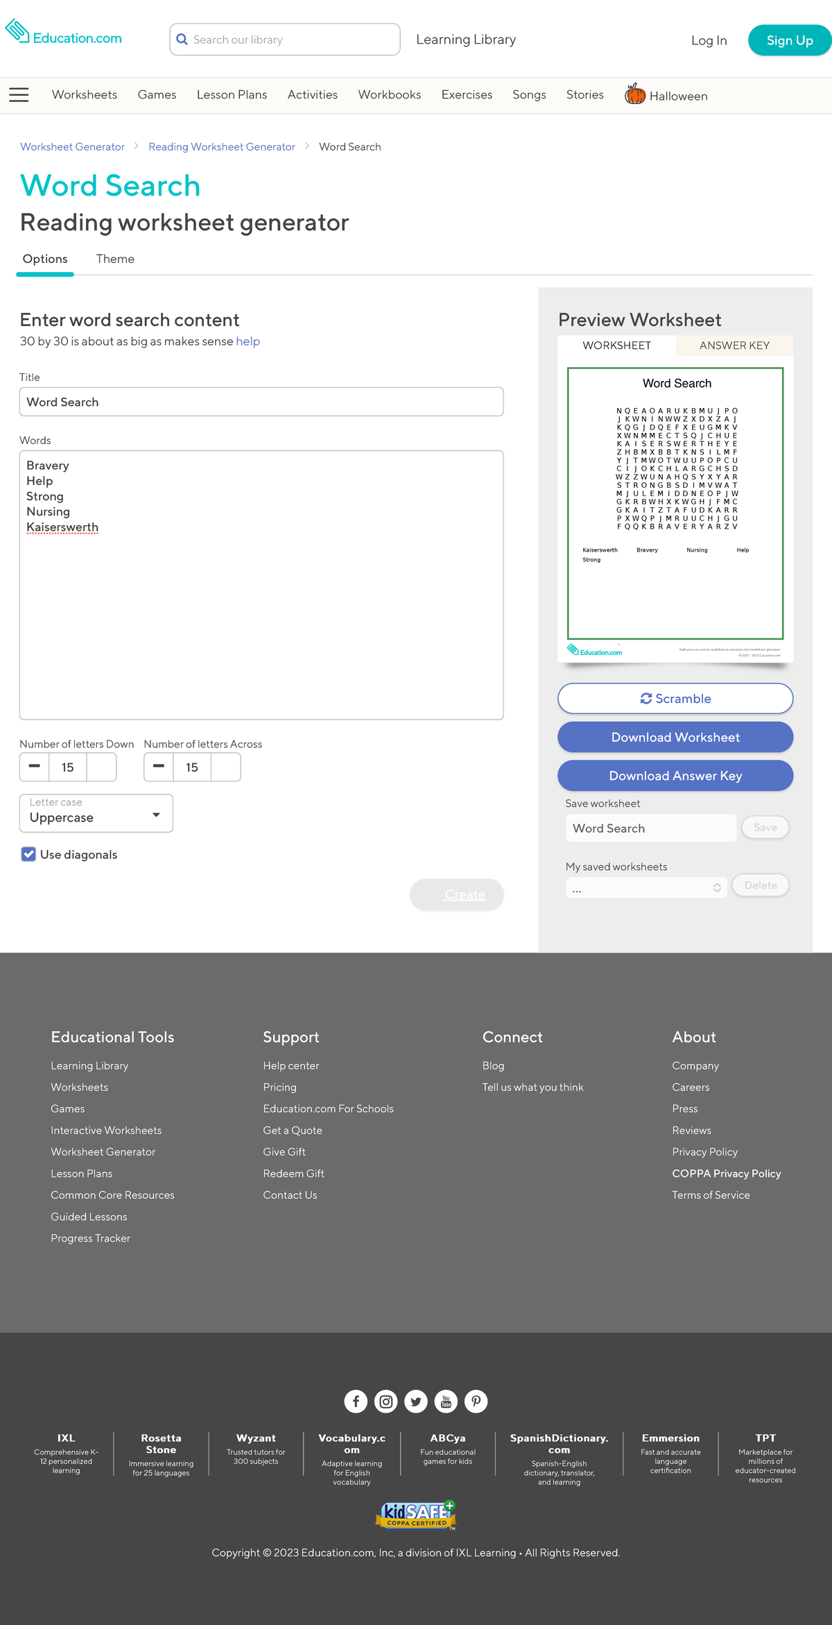Viewport: 832px width, 1625px height.
Task: Open Education.com's Facebook page icon
Action: click(356, 1401)
